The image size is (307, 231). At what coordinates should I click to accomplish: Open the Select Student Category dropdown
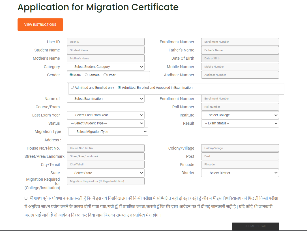106,66
